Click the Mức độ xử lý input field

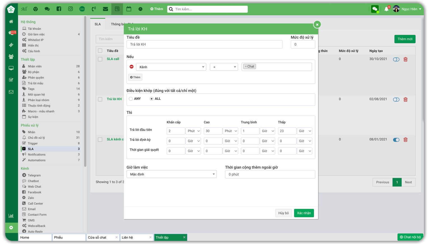(303, 44)
